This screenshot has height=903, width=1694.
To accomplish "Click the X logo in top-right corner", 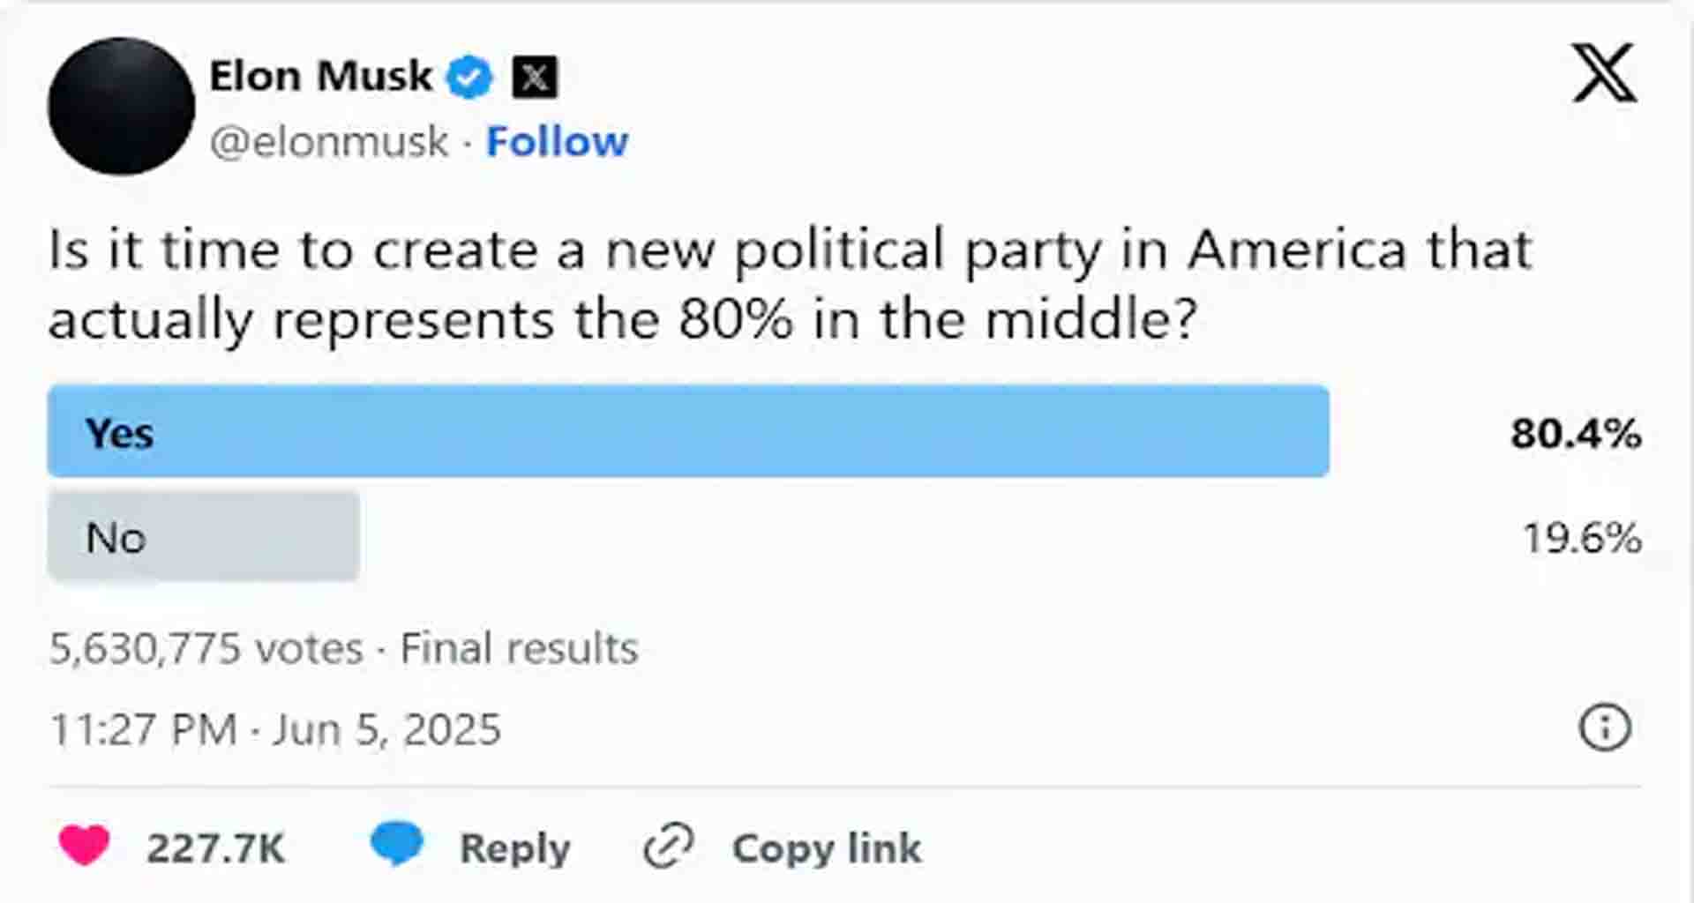I will tap(1603, 72).
